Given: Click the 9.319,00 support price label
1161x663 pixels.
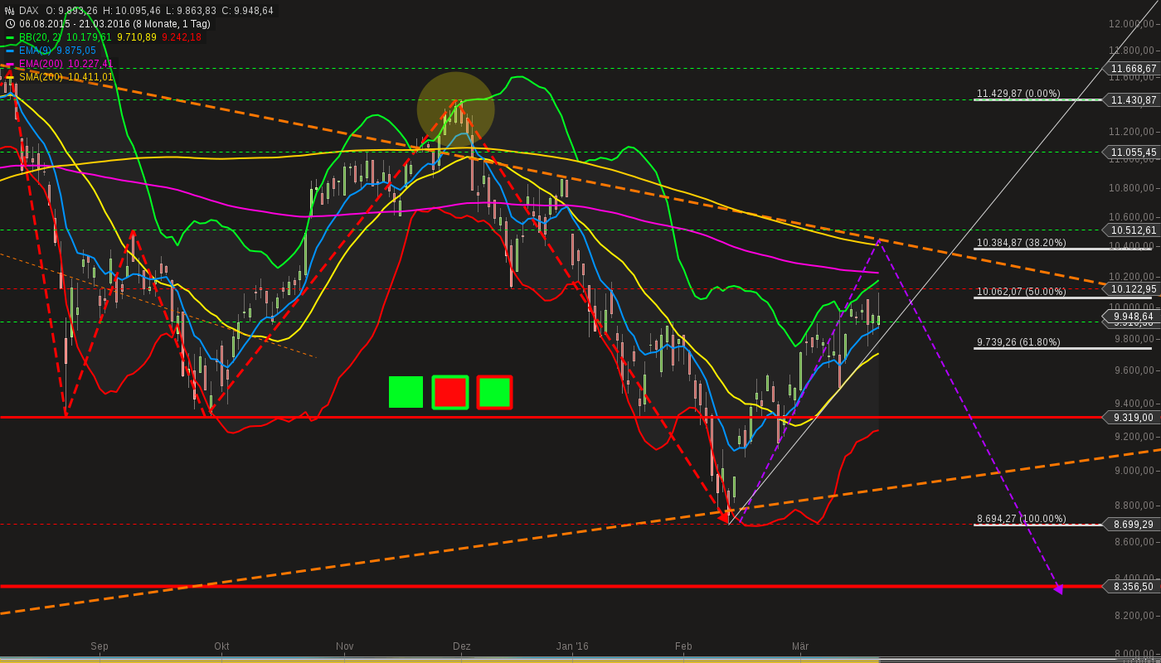Looking at the screenshot, I should tap(1132, 418).
